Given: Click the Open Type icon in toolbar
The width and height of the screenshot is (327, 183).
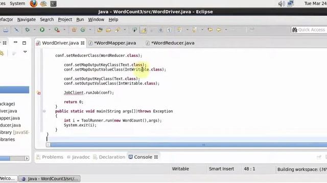Looking at the screenshot, I should (x=100, y=30).
